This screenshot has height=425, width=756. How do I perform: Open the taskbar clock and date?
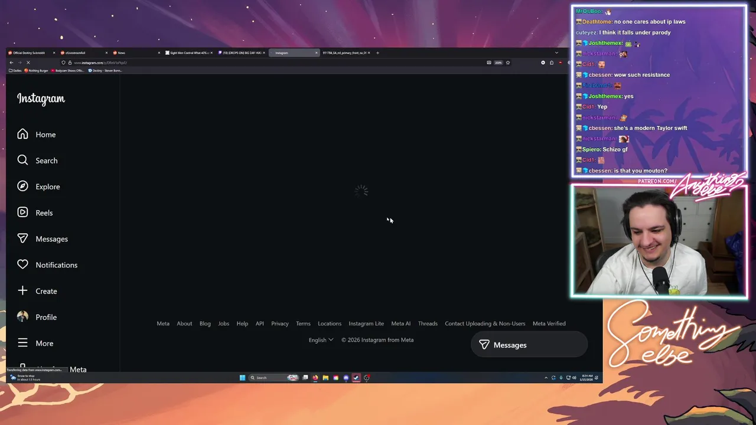[x=587, y=378]
